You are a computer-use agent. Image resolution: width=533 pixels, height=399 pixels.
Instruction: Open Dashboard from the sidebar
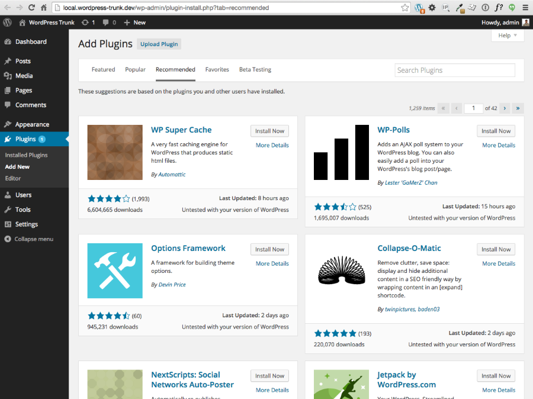tap(34, 42)
